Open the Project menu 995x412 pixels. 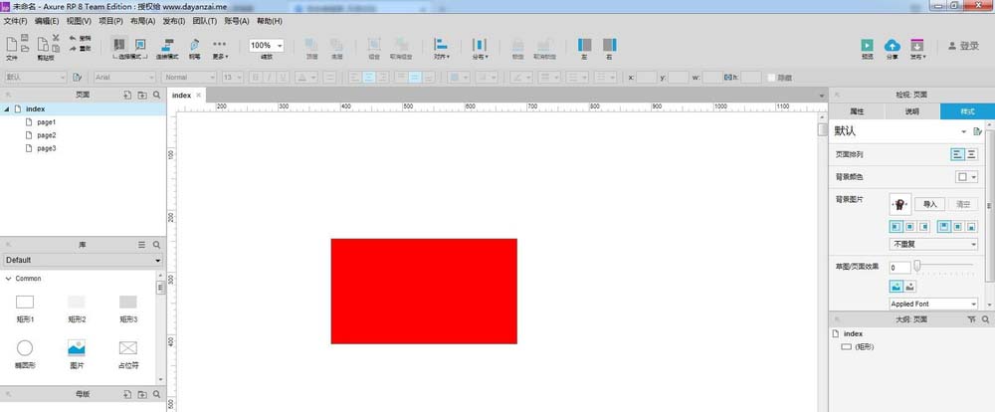coord(110,21)
